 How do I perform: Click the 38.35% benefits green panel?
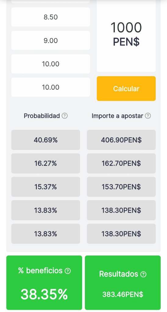44,283
